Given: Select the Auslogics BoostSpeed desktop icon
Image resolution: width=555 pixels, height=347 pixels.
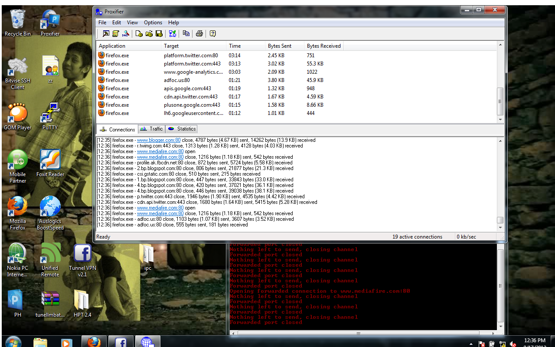Looking at the screenshot, I should click(x=50, y=214).
